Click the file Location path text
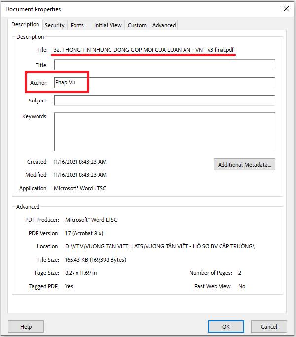This screenshot has height=337, width=296. [159, 246]
